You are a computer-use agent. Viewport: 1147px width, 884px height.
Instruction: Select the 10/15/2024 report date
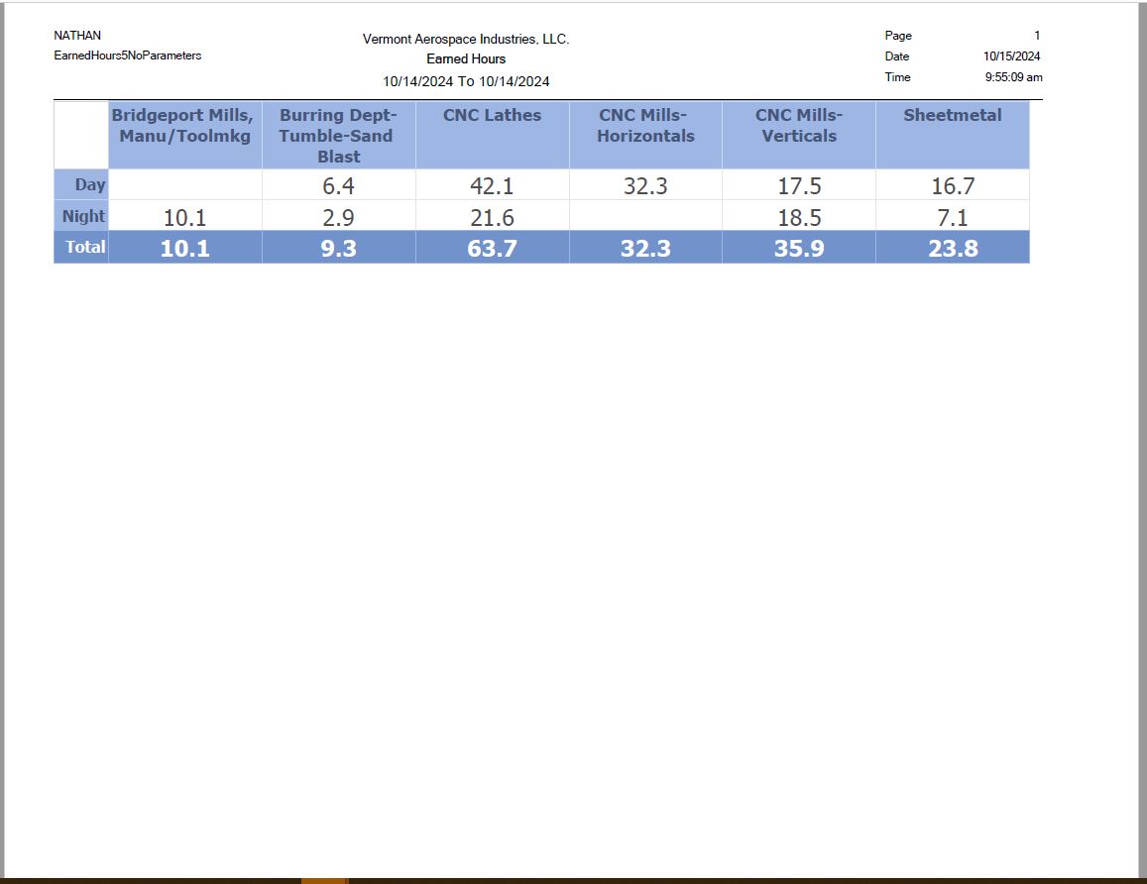[1011, 56]
